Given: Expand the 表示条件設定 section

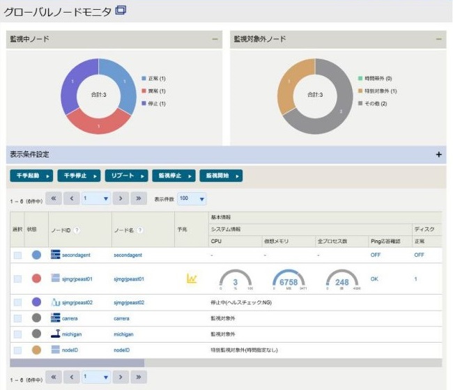Looking at the screenshot, I should click(x=438, y=155).
